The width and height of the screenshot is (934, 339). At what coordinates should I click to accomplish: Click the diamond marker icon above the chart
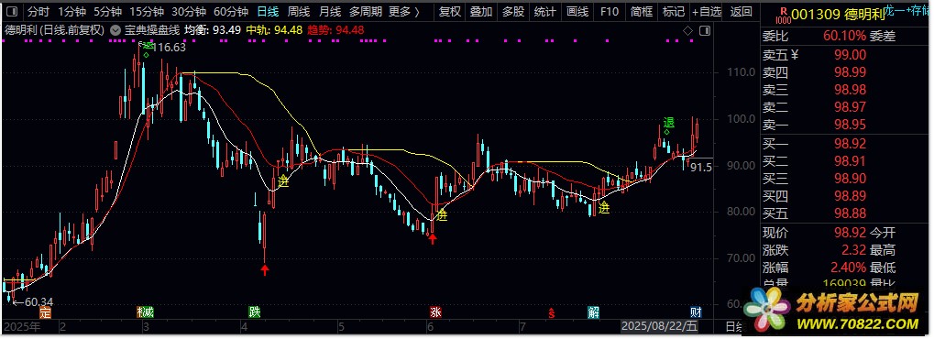688,30
